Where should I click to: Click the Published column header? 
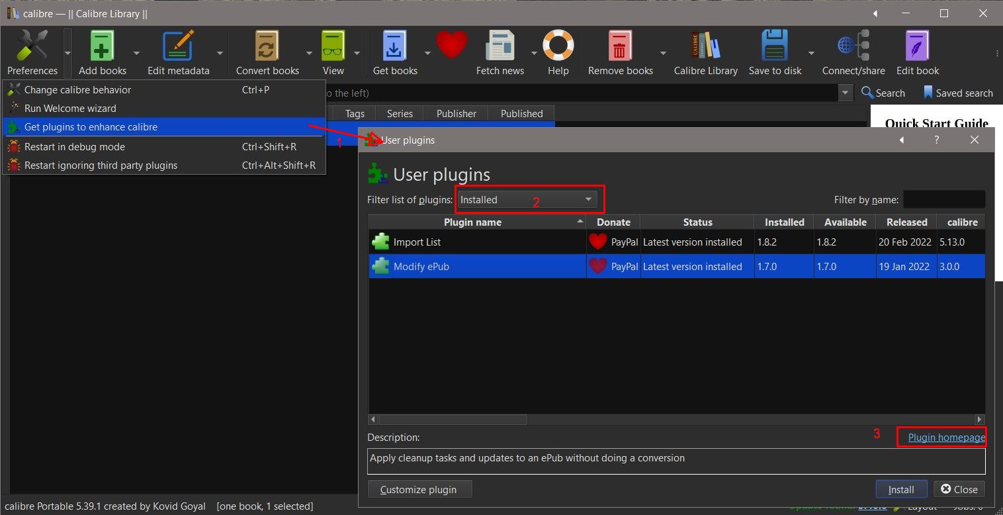click(x=521, y=113)
